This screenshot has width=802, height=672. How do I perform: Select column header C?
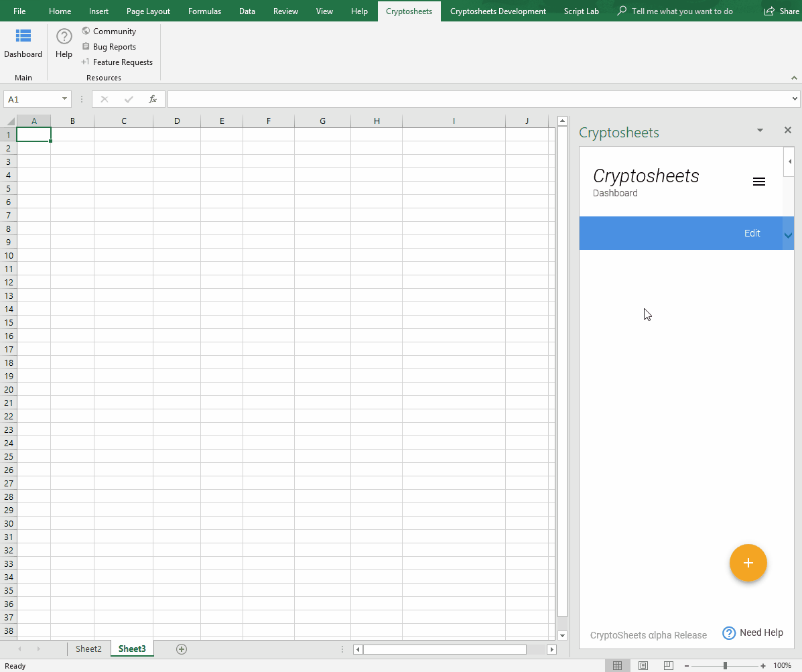[124, 121]
